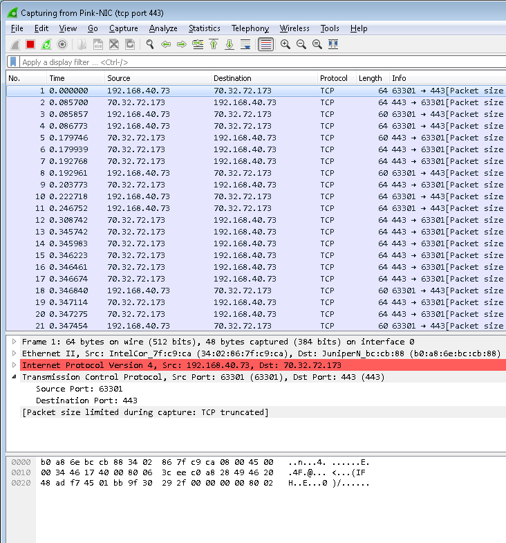Click hex offset 0000 row bytes
The width and height of the screenshot is (506, 543).
(157, 462)
